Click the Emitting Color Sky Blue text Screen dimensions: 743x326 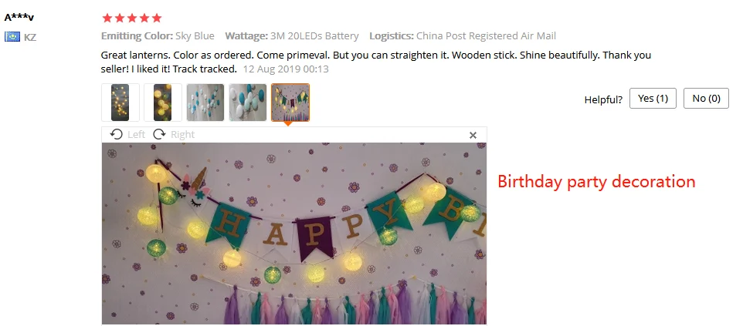(x=158, y=36)
